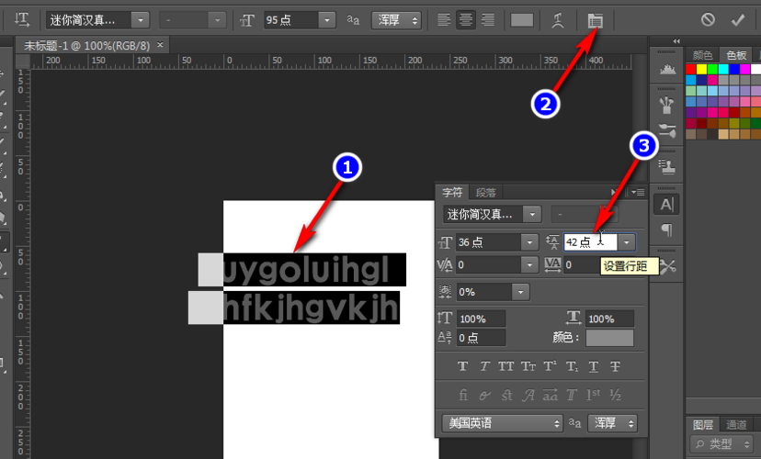761x459 pixels.
Task: Click the vertical scale 100% field
Action: 481,319
